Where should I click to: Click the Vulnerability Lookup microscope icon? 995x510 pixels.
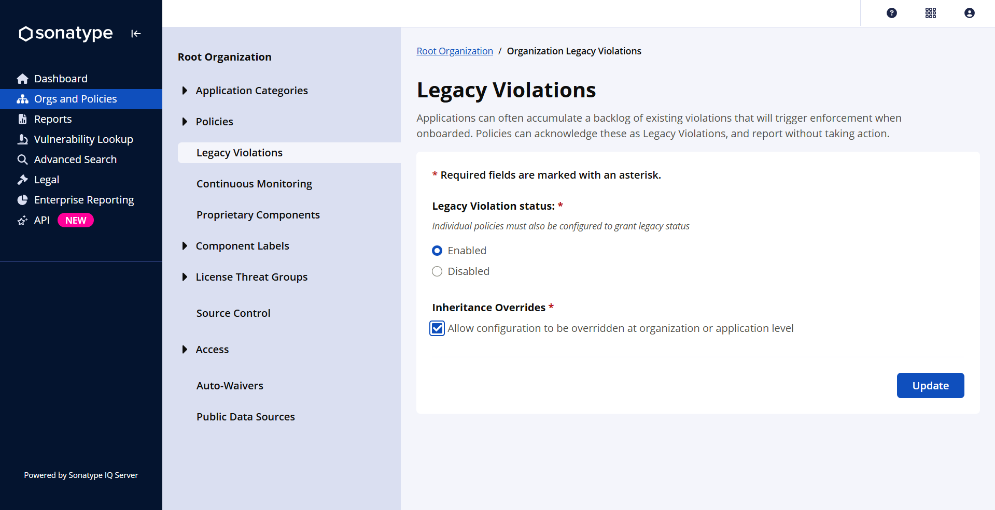coord(22,139)
